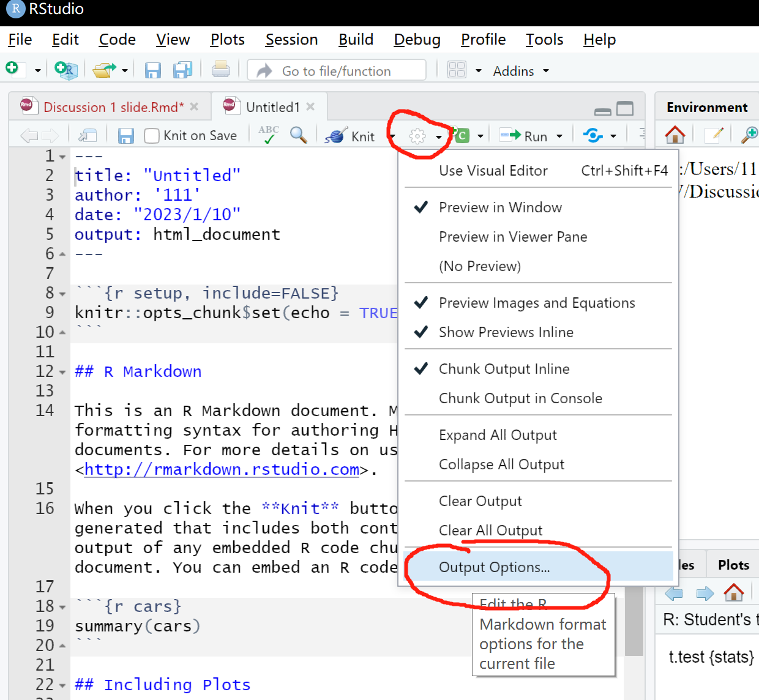Viewport: 759px width, 700px height.
Task: Switch to the Plots pane tab
Action: click(x=733, y=565)
